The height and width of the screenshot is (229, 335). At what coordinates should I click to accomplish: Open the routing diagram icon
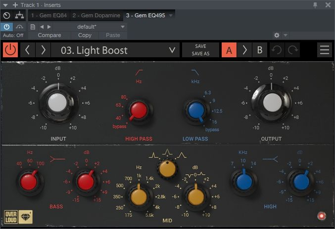click(19, 15)
